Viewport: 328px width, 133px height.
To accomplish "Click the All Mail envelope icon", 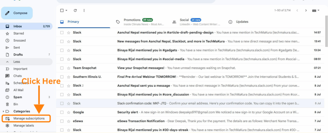I will click(x=7, y=90).
